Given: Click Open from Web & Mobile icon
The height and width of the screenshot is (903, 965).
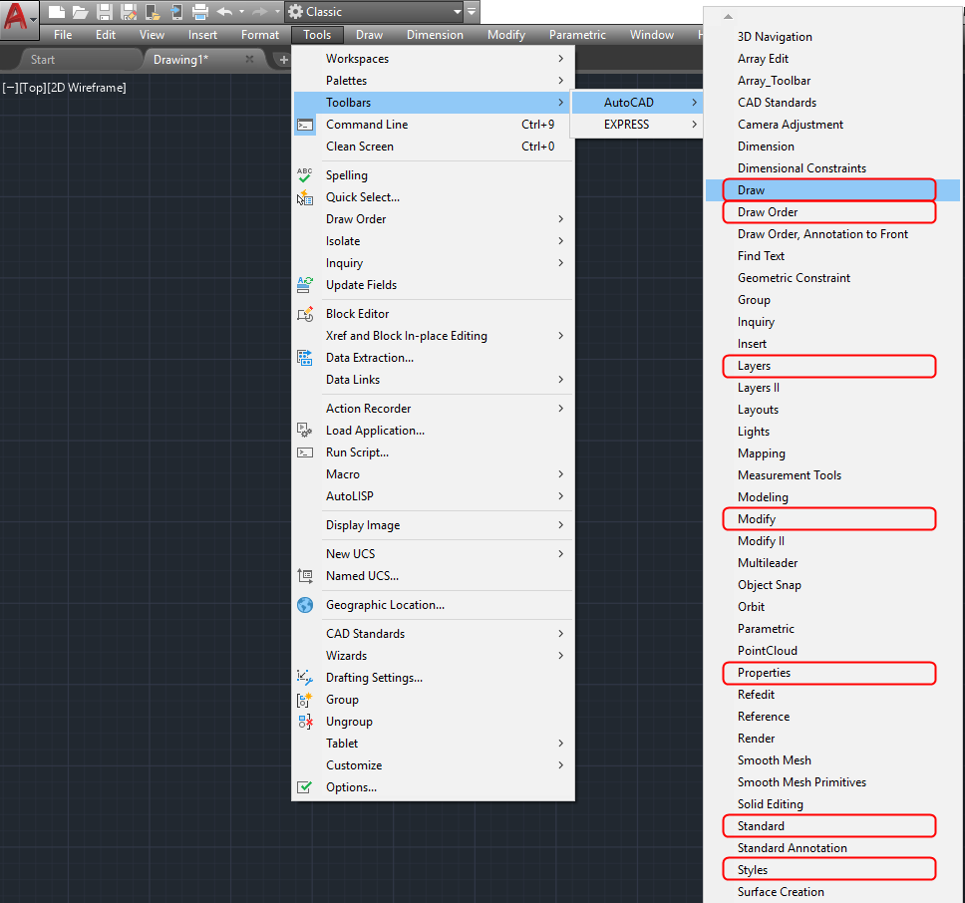Looking at the screenshot, I should coord(152,11).
